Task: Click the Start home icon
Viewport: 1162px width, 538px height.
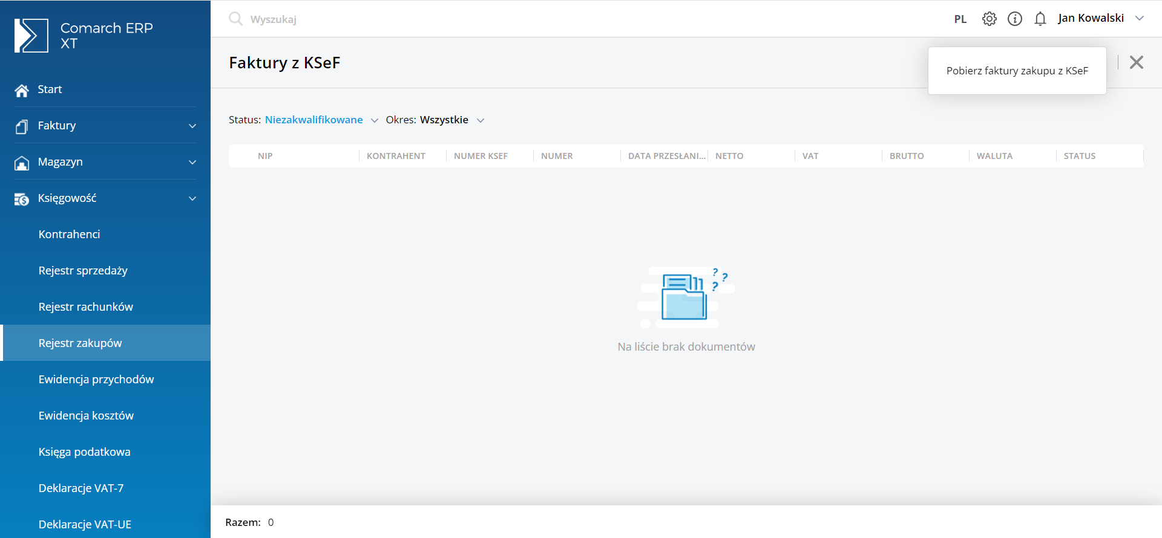Action: 22,90
